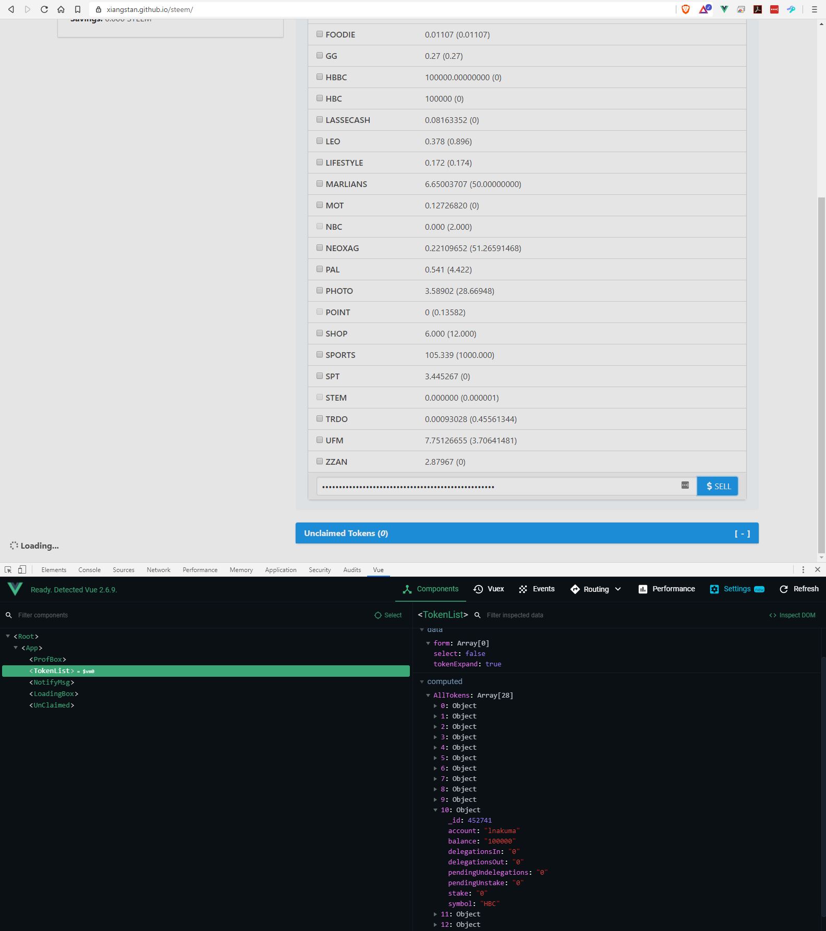Open the Components tab in Vue devtools

point(431,589)
